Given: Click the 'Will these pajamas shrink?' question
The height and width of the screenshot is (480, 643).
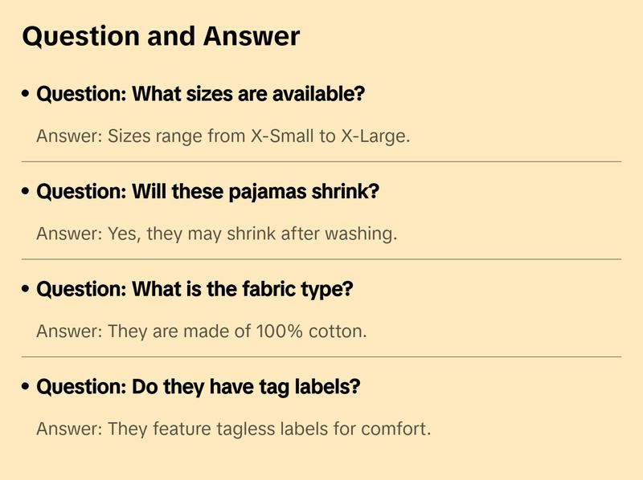Looking at the screenshot, I should [x=207, y=192].
